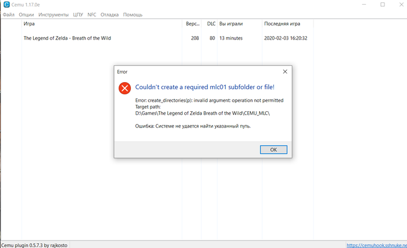
Task: Maximize the Cemu window
Action: click(383, 5)
